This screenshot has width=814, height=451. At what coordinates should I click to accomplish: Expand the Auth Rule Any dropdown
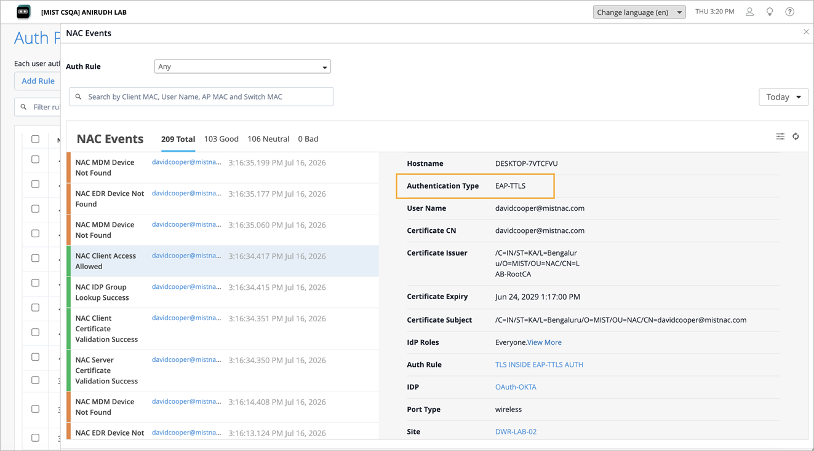click(242, 66)
